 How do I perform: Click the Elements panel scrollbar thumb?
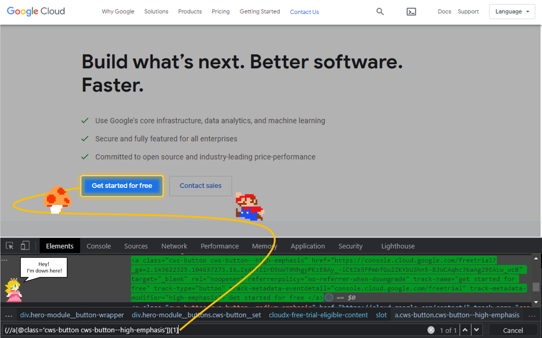coord(536,287)
